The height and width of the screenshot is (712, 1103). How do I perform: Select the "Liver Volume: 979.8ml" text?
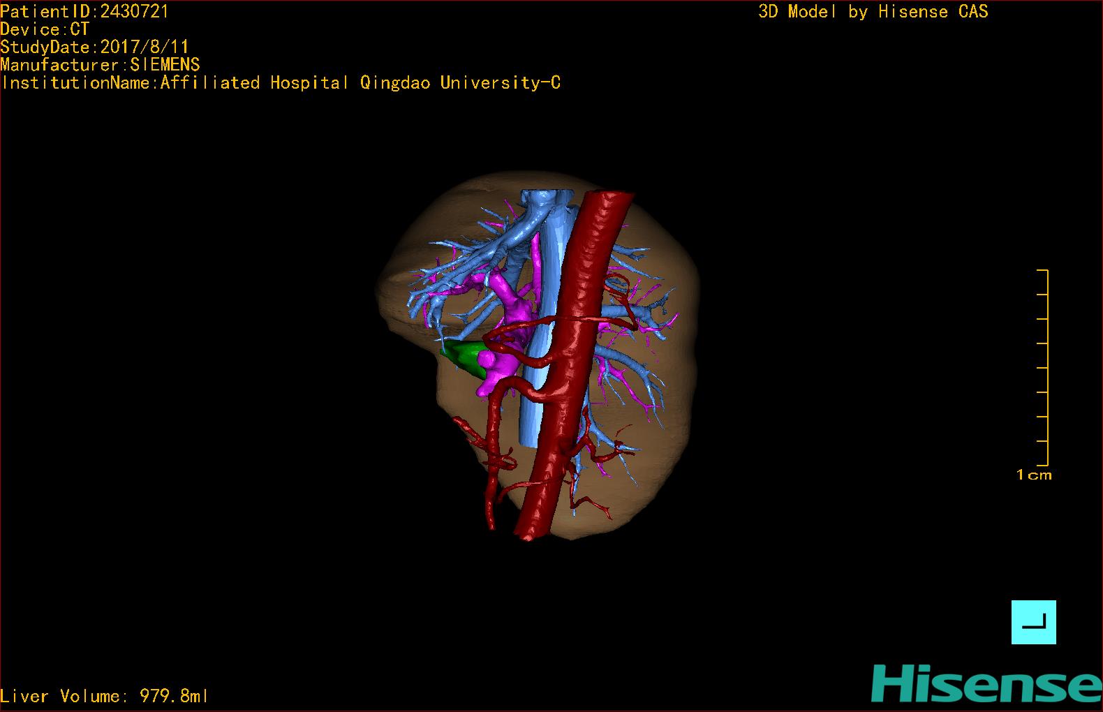104,696
